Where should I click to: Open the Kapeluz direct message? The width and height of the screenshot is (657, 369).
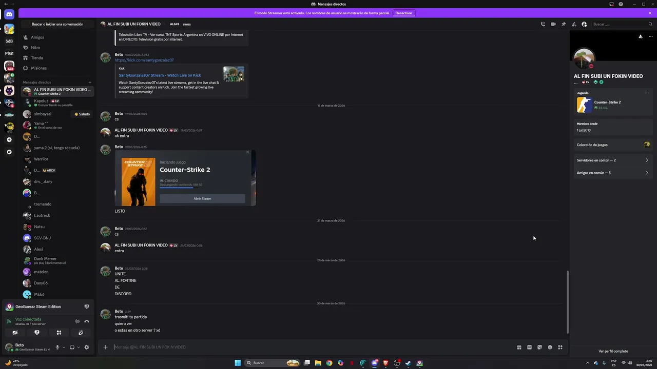click(x=57, y=102)
